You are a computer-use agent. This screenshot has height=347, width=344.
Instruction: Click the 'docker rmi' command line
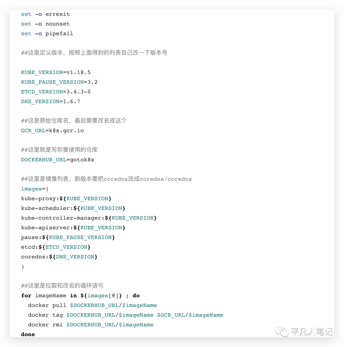point(91,325)
